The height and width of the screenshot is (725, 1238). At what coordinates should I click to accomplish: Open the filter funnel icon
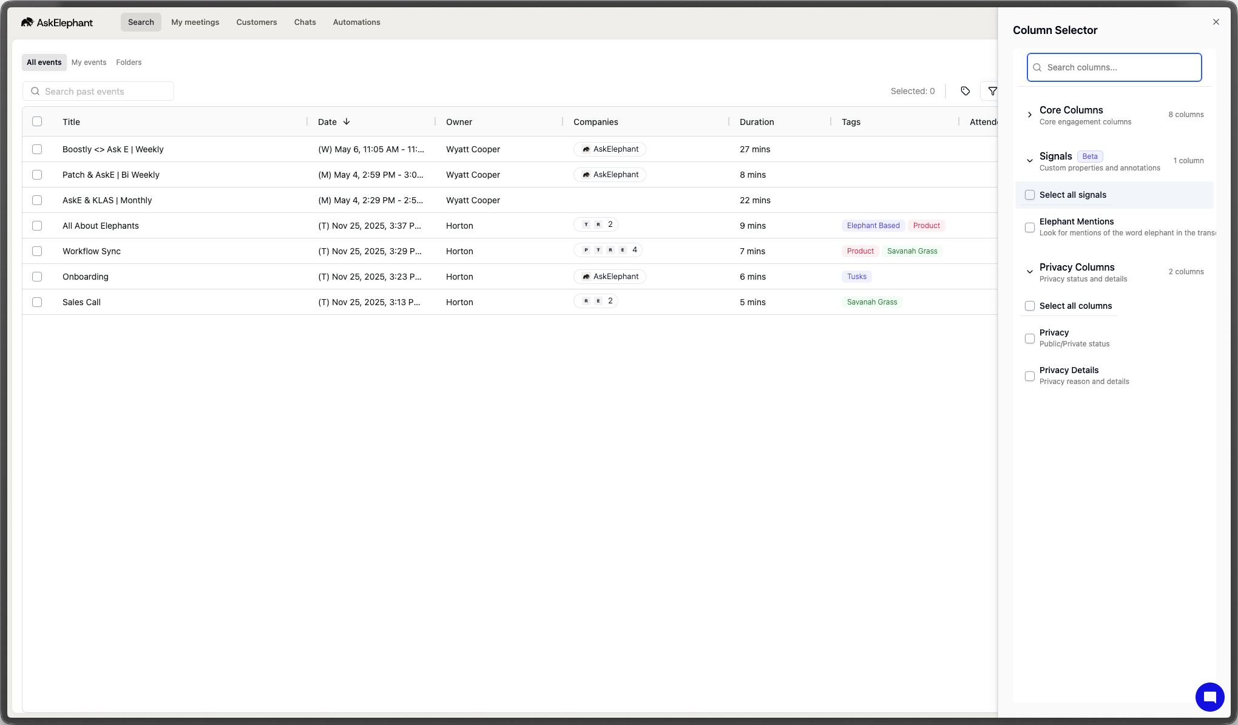point(992,91)
